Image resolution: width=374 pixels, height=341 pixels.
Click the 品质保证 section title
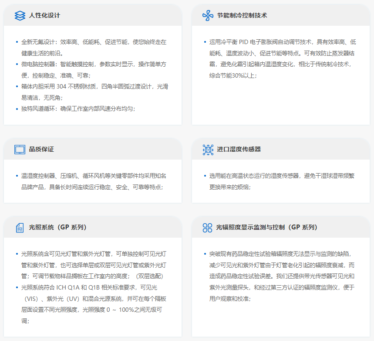point(41,149)
